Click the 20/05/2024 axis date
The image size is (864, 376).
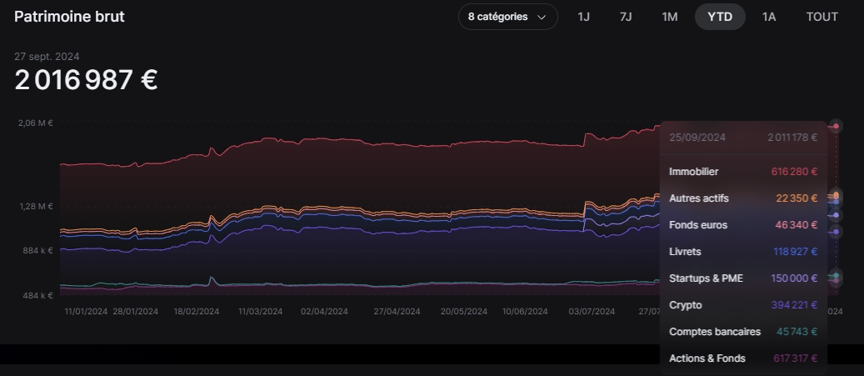tap(464, 312)
